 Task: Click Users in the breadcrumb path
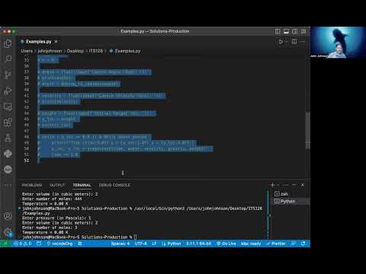[x=27, y=51]
